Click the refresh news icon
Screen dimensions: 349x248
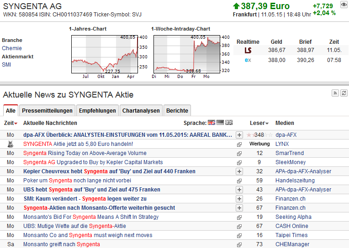pos(343,93)
